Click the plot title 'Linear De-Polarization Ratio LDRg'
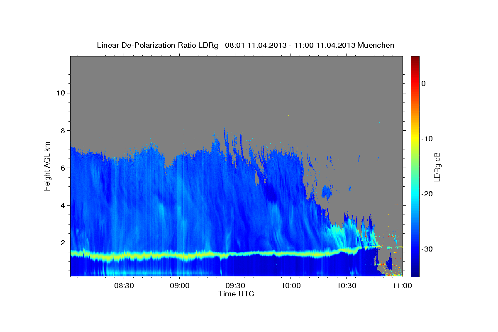Screen dimensions: 498x332 pyautogui.click(x=158, y=45)
